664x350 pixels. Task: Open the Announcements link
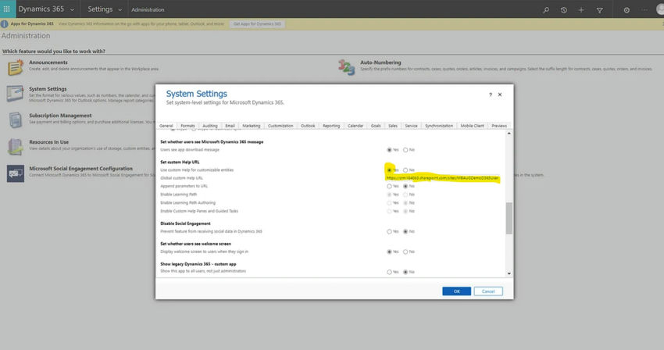click(x=48, y=62)
